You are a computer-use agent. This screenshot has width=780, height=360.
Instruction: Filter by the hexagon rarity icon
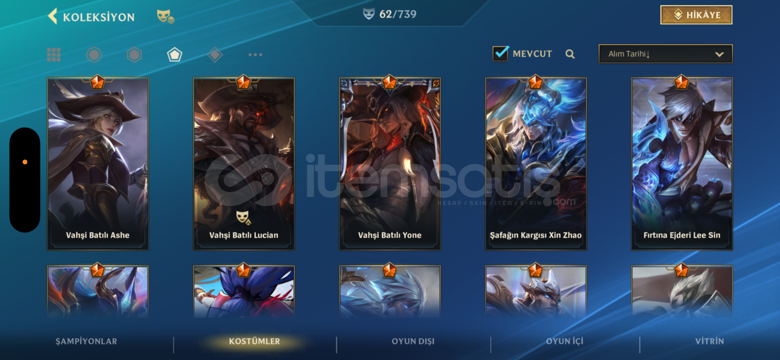pos(134,55)
